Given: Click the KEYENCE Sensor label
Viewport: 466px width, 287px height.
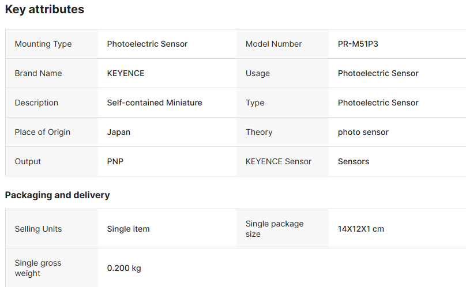Looking at the screenshot, I should coord(279,161).
